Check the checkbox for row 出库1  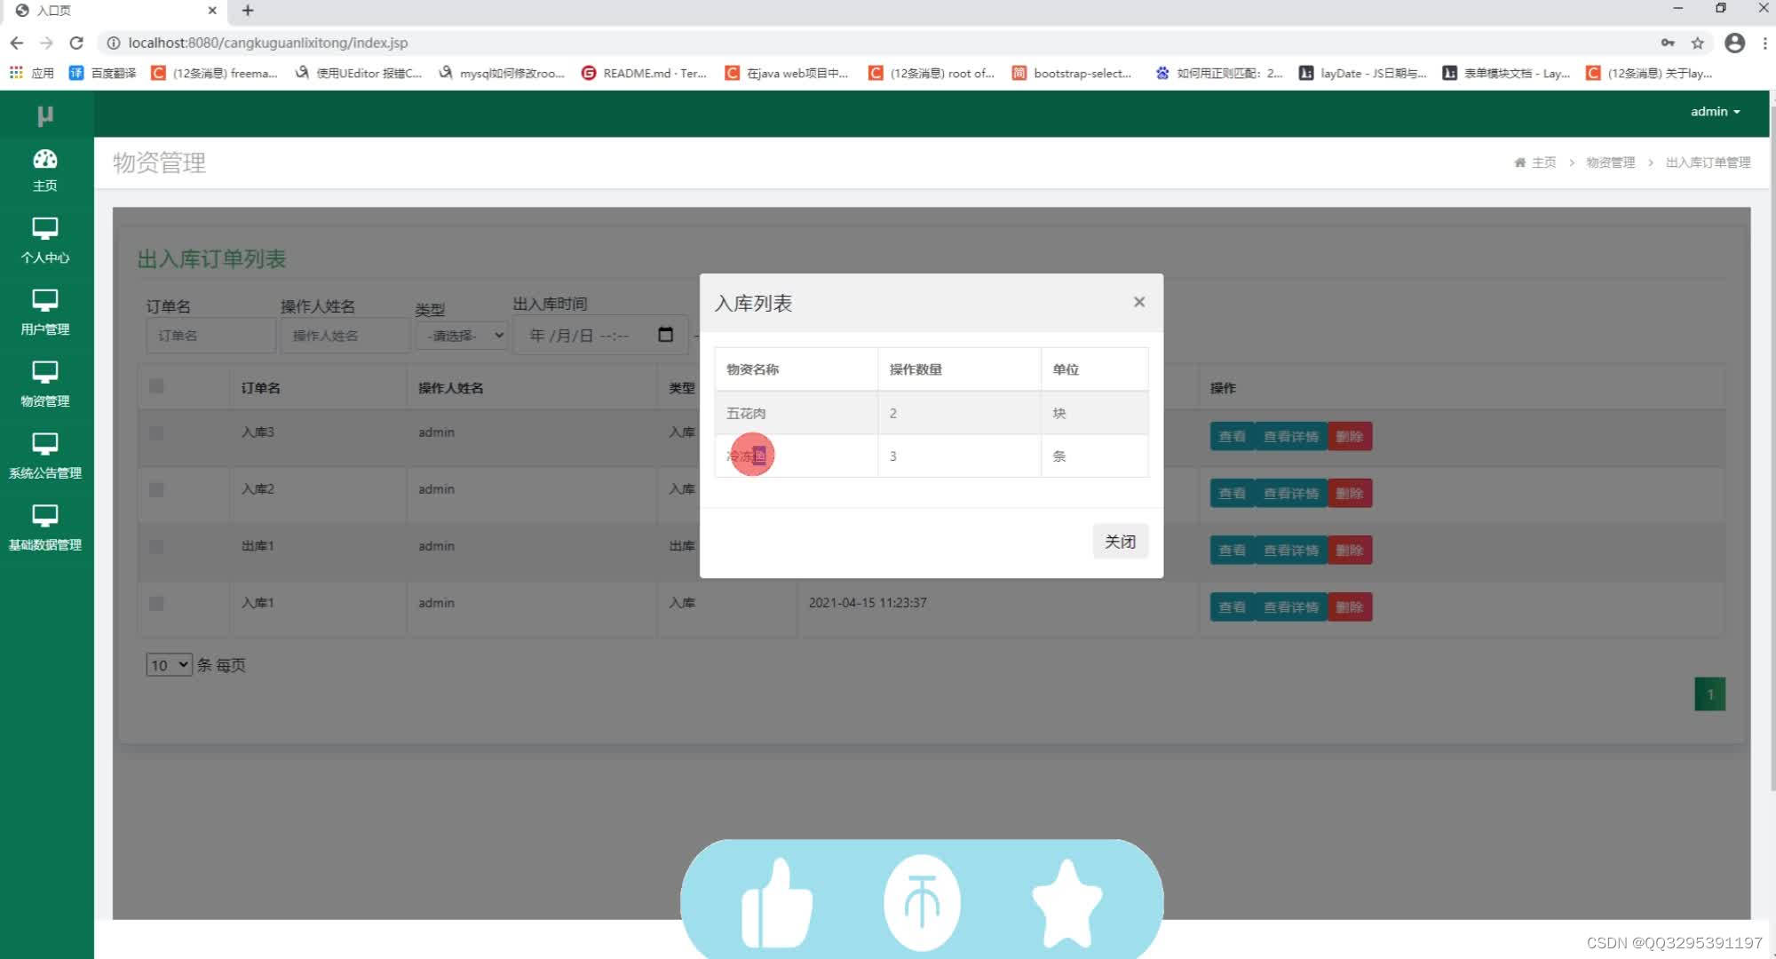(x=156, y=547)
